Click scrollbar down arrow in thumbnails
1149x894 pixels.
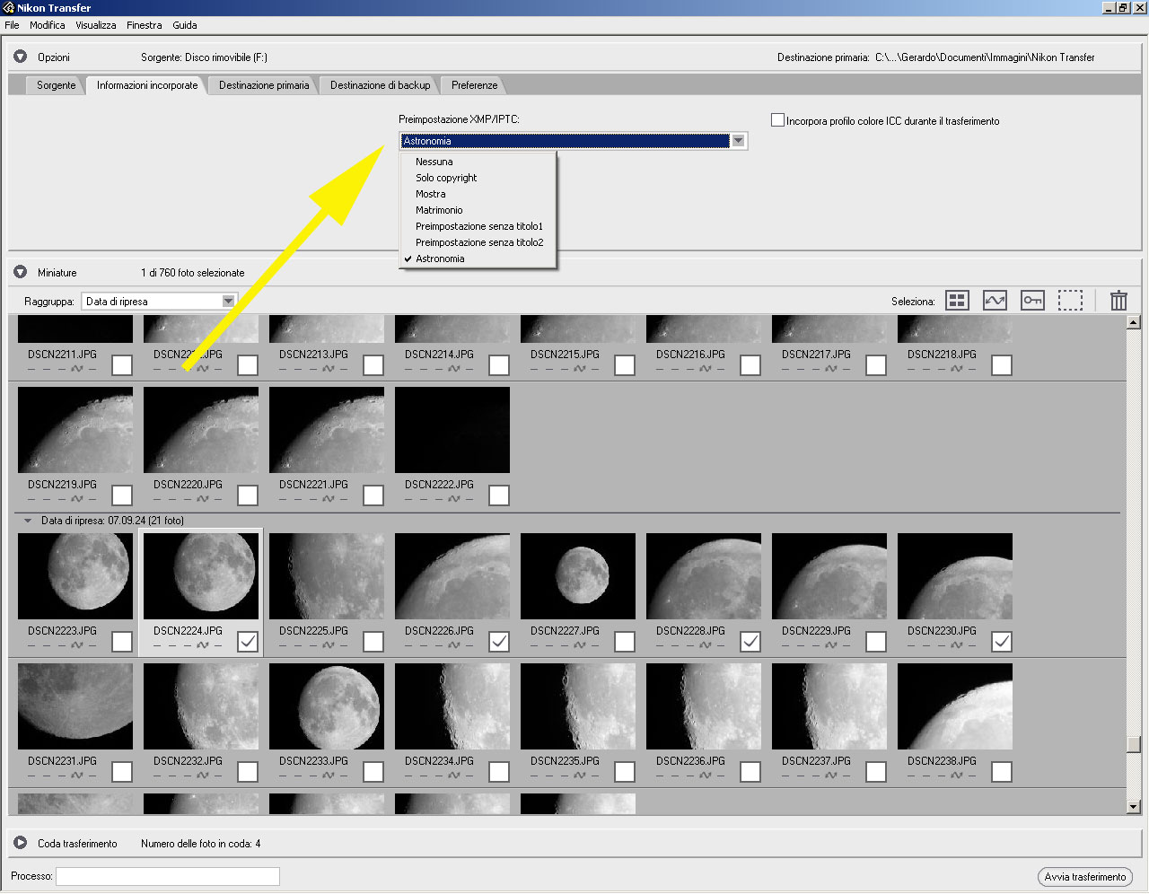(x=1134, y=807)
